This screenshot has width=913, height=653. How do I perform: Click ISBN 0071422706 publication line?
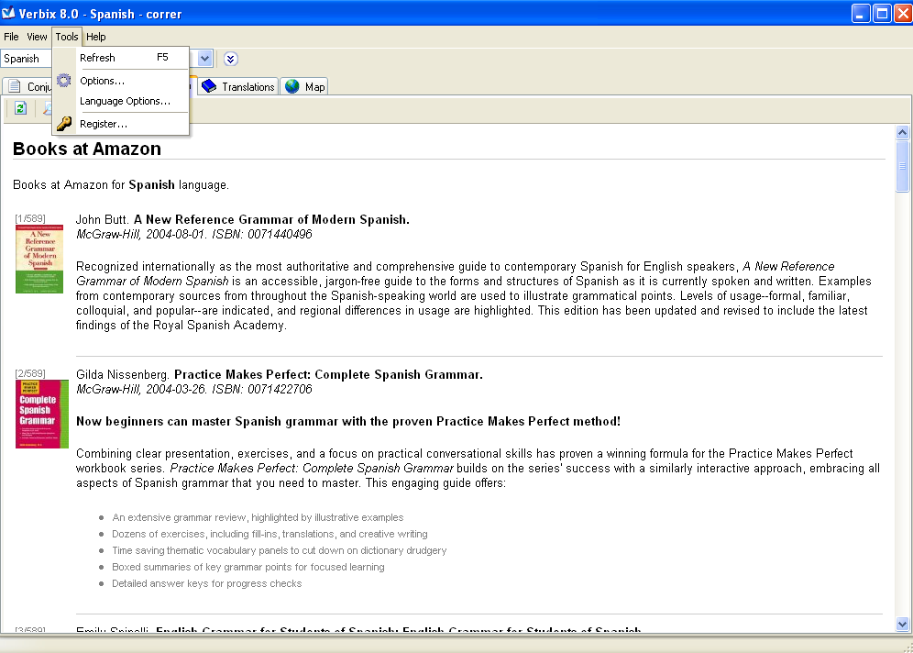[194, 389]
